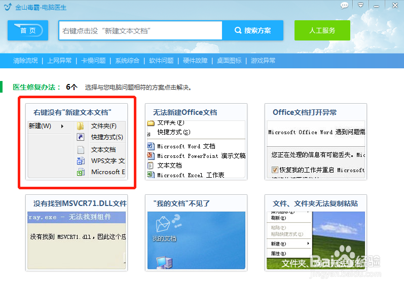This screenshot has width=404, height=288.
Task: Click the PowerPoint icon beside 演示文稿
Action: click(x=151, y=156)
